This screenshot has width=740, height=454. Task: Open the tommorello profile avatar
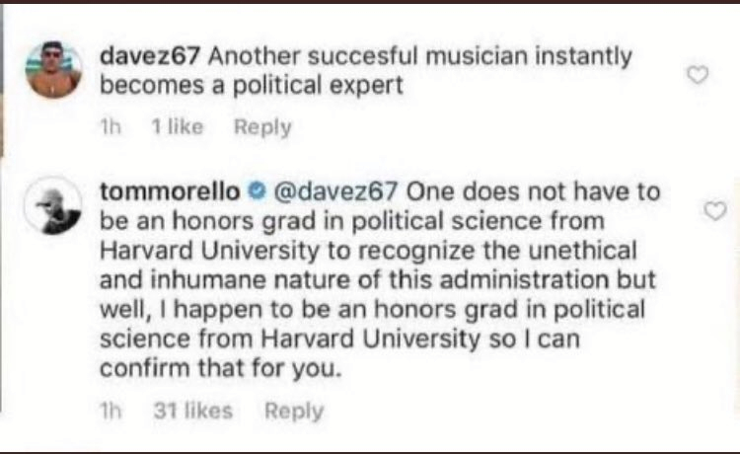(x=52, y=206)
